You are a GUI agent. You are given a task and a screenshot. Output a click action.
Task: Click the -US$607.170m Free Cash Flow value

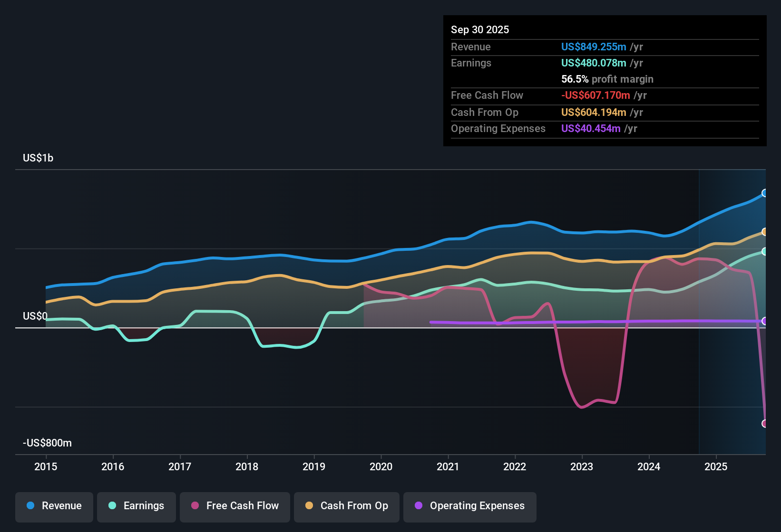coord(595,95)
